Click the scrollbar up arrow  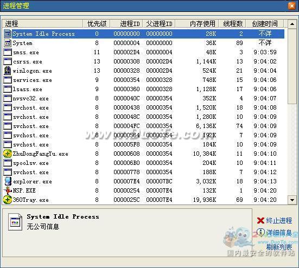(x=292, y=24)
